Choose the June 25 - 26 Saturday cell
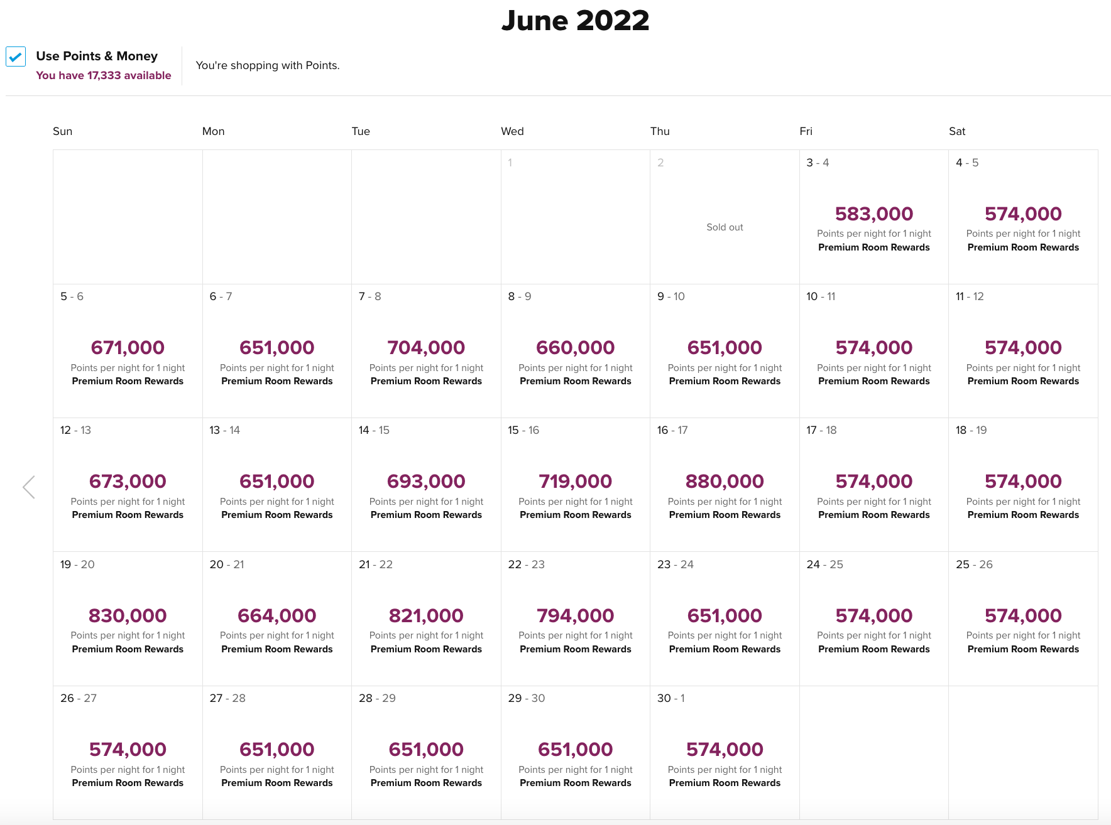Image resolution: width=1111 pixels, height=825 pixels. [1022, 618]
